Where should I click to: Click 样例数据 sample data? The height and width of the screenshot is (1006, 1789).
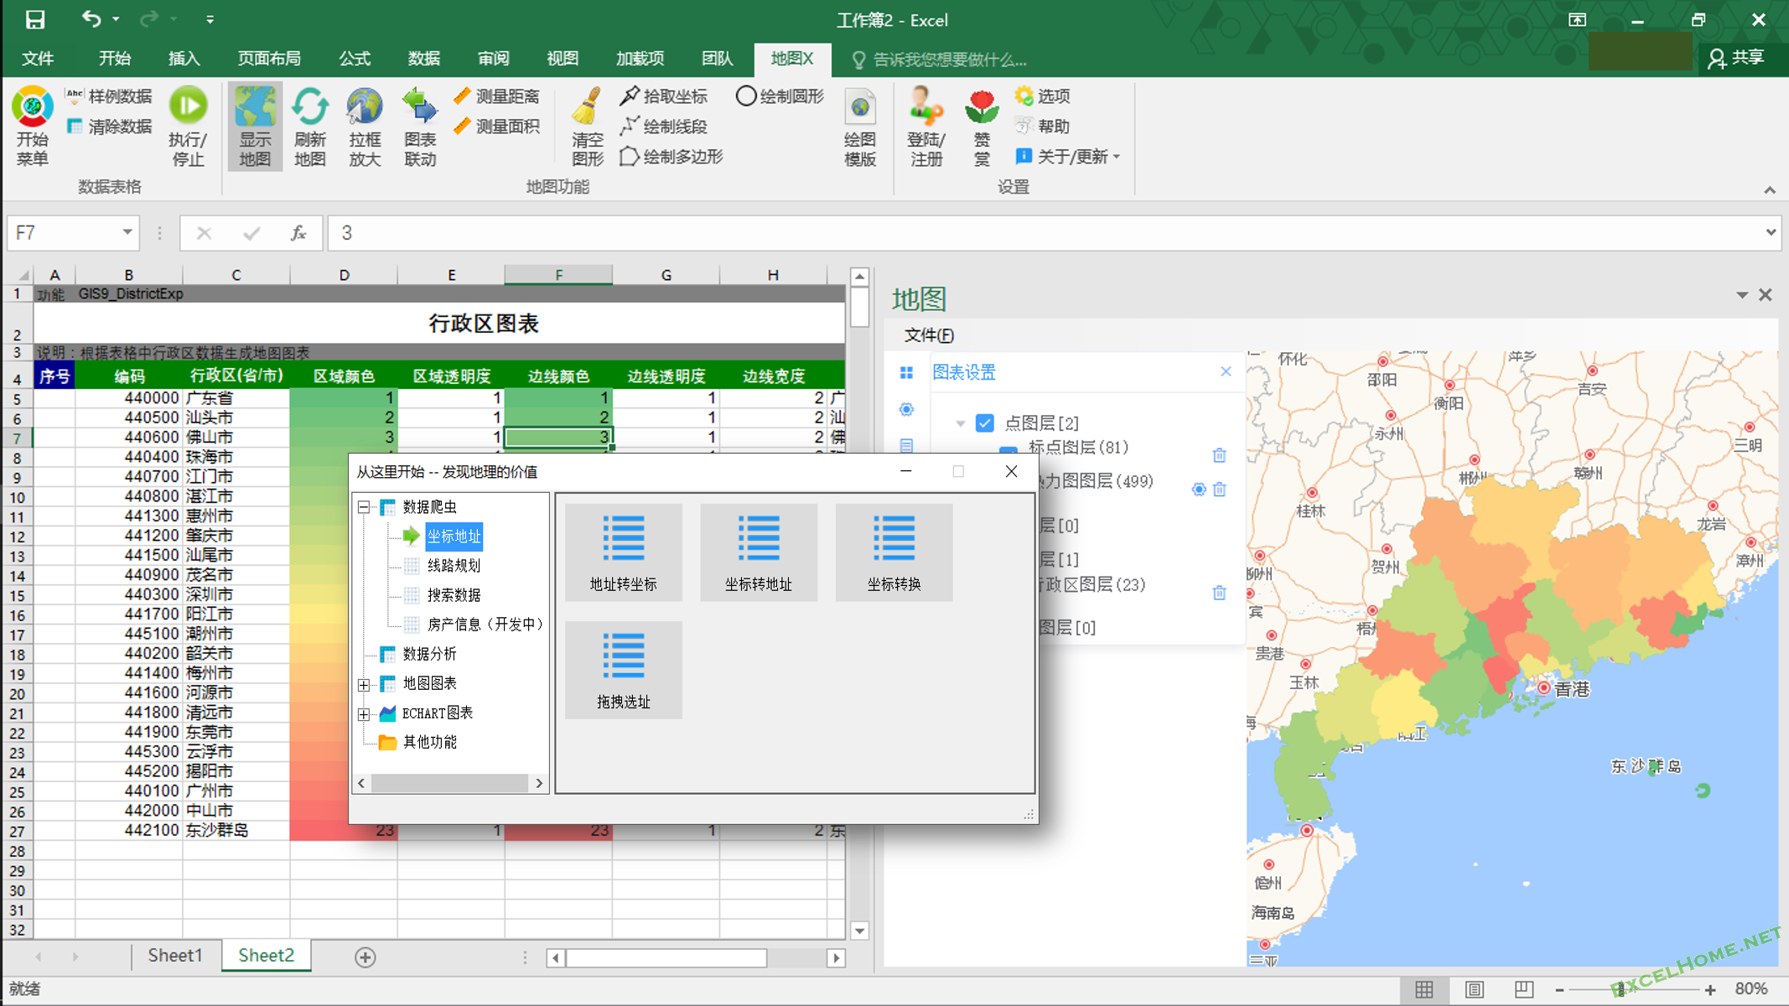(109, 96)
